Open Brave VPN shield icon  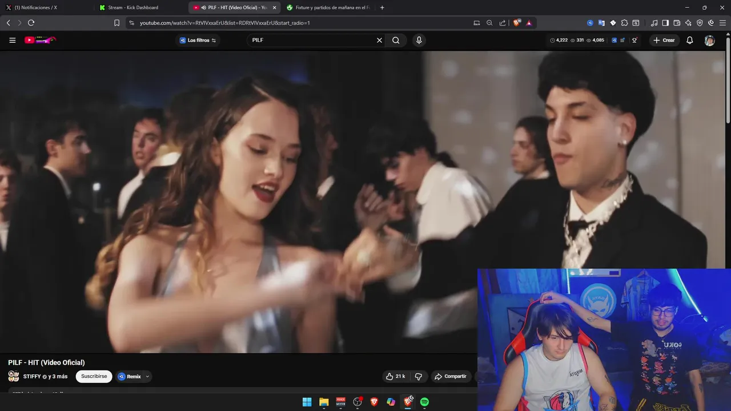pyautogui.click(x=700, y=23)
